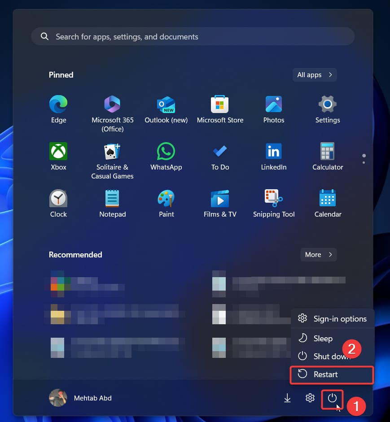The height and width of the screenshot is (422, 390).
Task: Open the Clock app
Action: 58,203
